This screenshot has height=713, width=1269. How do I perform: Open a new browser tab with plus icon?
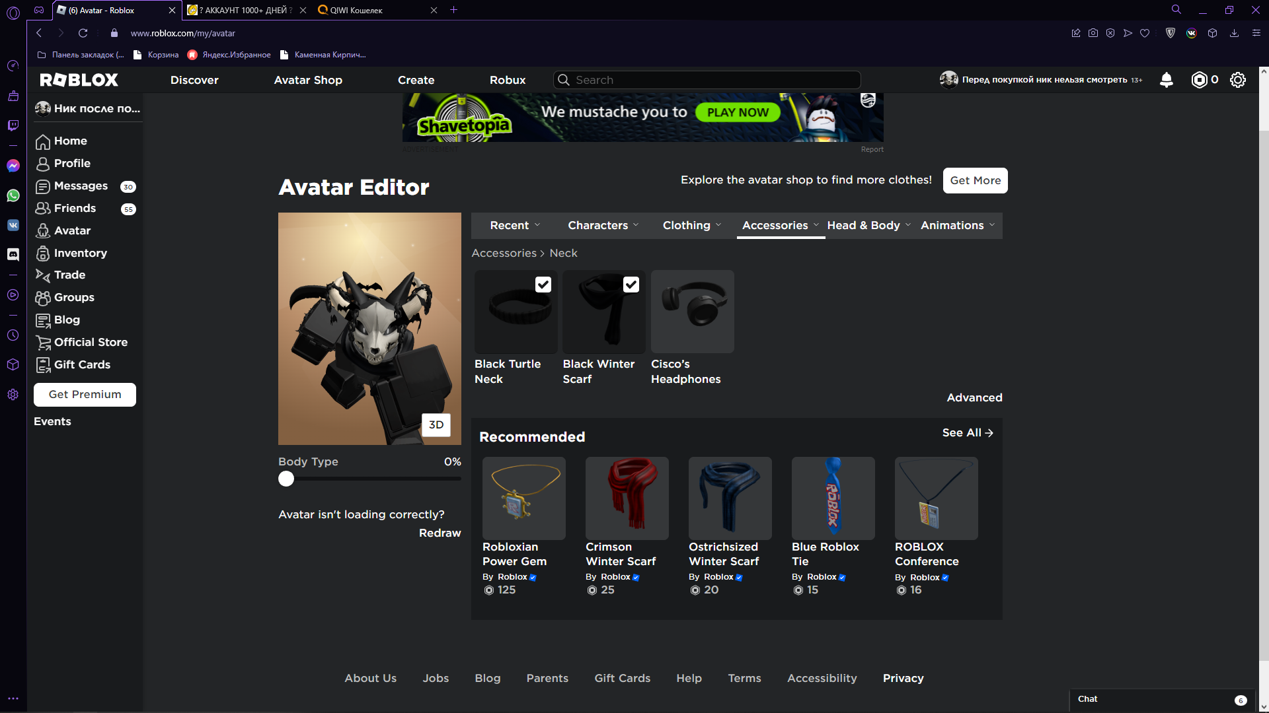pos(453,10)
